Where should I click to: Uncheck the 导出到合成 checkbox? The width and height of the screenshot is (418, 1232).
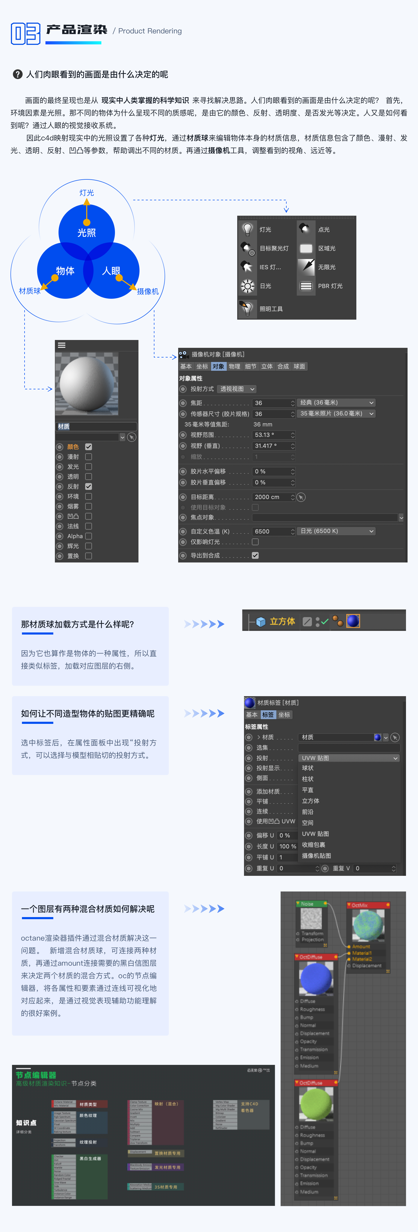click(x=256, y=555)
